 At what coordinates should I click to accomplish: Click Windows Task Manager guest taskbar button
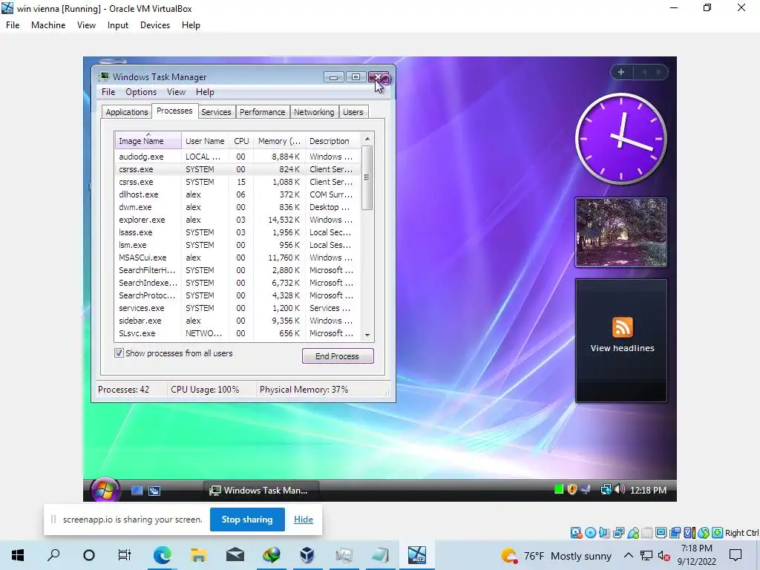(261, 491)
